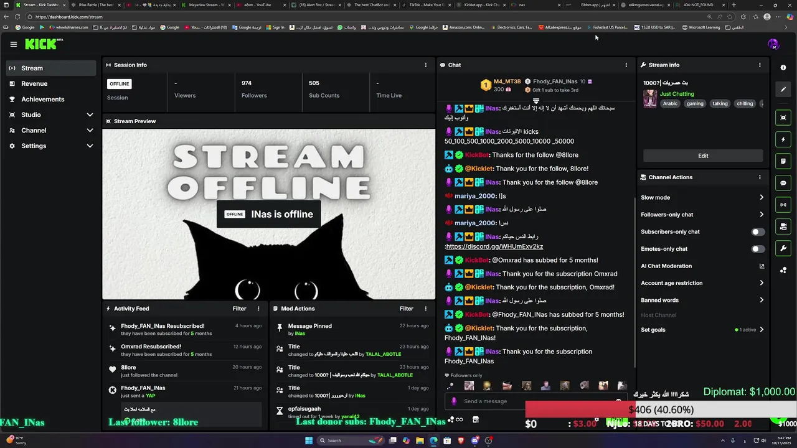797x448 pixels.
Task: Click the purple microphone icon in message box
Action: pyautogui.click(x=454, y=401)
